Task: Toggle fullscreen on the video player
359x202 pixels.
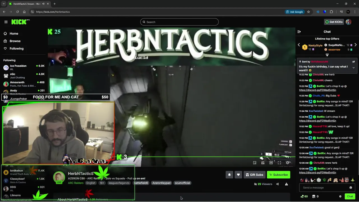Action: 279,163
